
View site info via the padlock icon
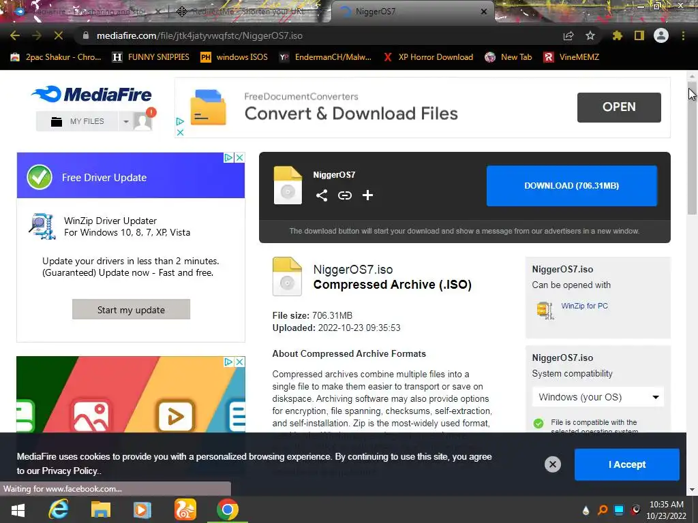pyautogui.click(x=86, y=35)
